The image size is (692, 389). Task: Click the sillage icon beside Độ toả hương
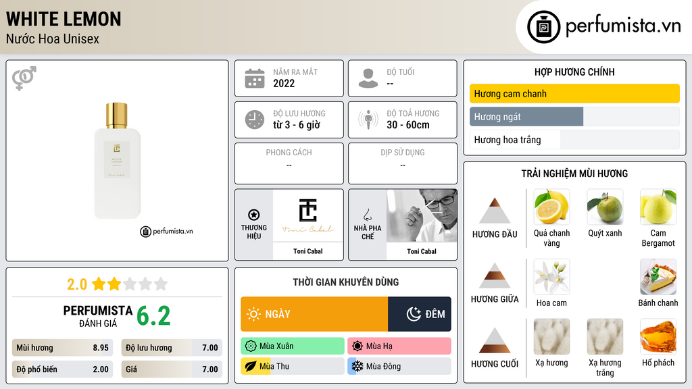point(368,120)
